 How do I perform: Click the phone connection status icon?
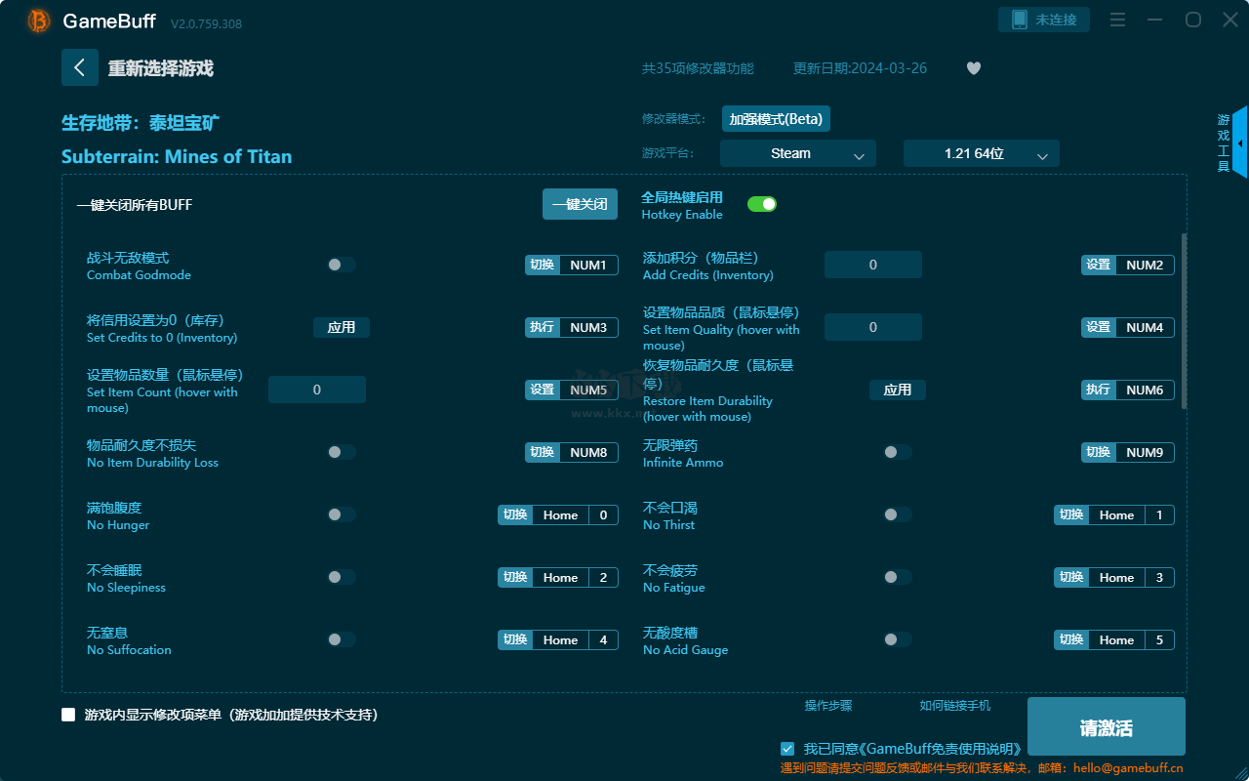click(x=1020, y=20)
